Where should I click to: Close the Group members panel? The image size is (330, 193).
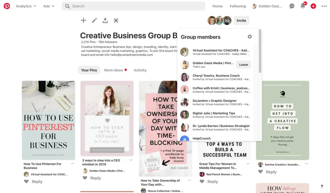coord(249,37)
